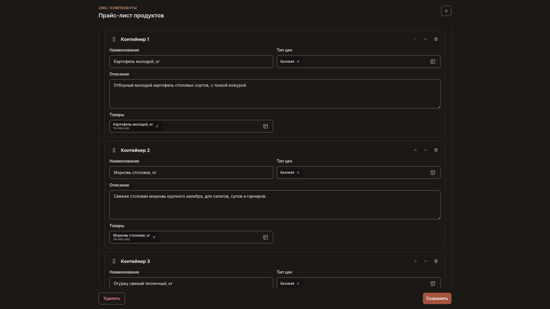Click the CMS / КОМПОНЕНТЫ breadcrumb
This screenshot has width=550, height=309.
point(118,8)
